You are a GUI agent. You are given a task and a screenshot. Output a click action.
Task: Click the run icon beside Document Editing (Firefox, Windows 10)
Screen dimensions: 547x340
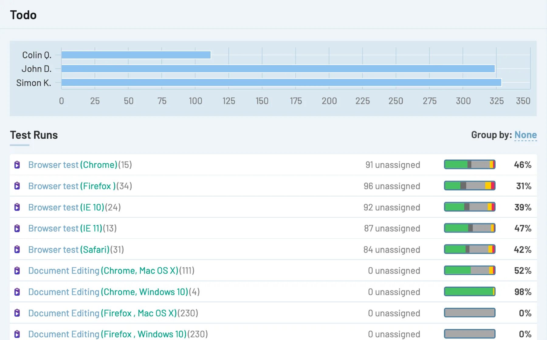click(x=17, y=334)
